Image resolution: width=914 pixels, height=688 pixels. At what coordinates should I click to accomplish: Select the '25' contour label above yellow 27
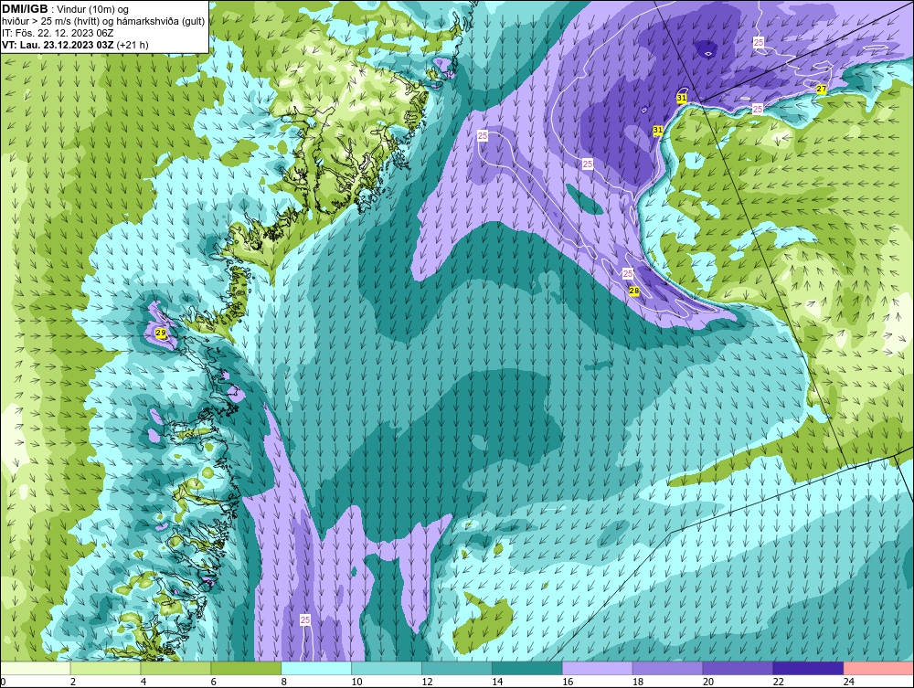(x=759, y=43)
